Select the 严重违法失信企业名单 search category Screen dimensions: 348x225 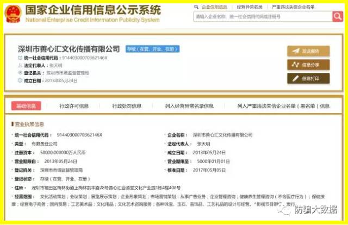(x=293, y=7)
